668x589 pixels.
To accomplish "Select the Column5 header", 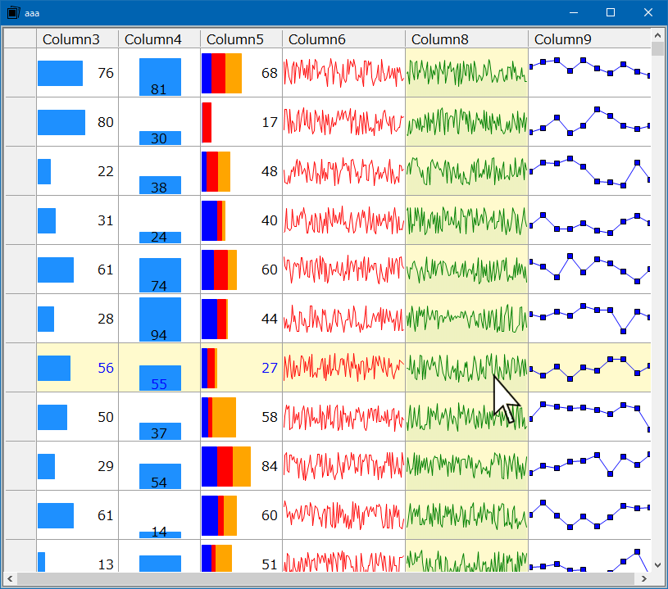I will (x=241, y=39).
